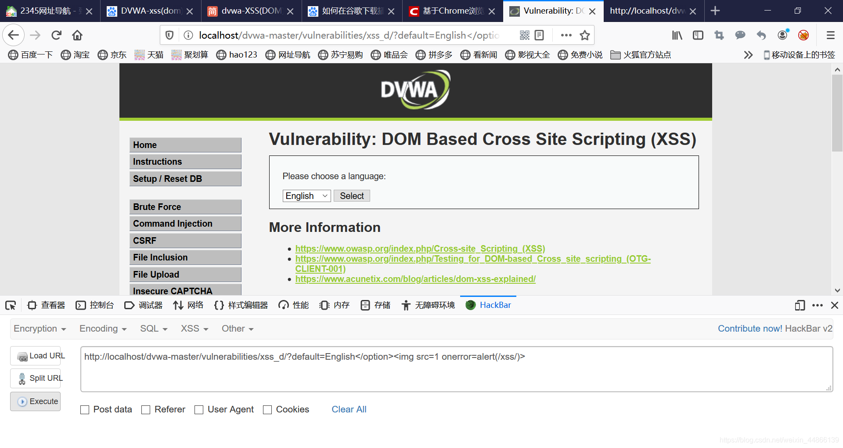Switch to the 网络 network tab
This screenshot has height=448, width=843.
[x=188, y=305]
